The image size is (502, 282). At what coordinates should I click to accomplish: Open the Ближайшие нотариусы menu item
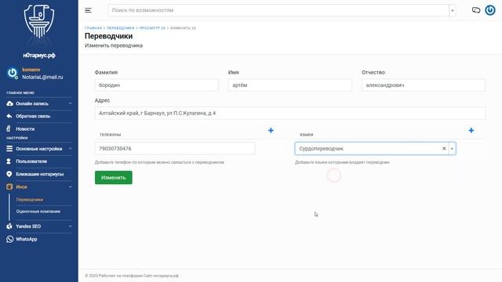pos(39,174)
